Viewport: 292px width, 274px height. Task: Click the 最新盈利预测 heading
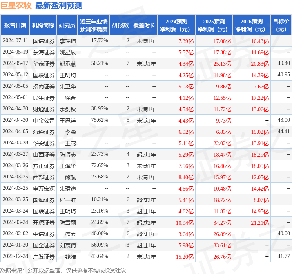click(x=59, y=5)
